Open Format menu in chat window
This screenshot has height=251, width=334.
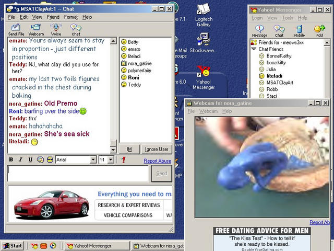click(x=71, y=17)
